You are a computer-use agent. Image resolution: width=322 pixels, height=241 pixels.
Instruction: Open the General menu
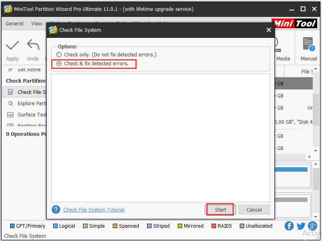pyautogui.click(x=15, y=24)
